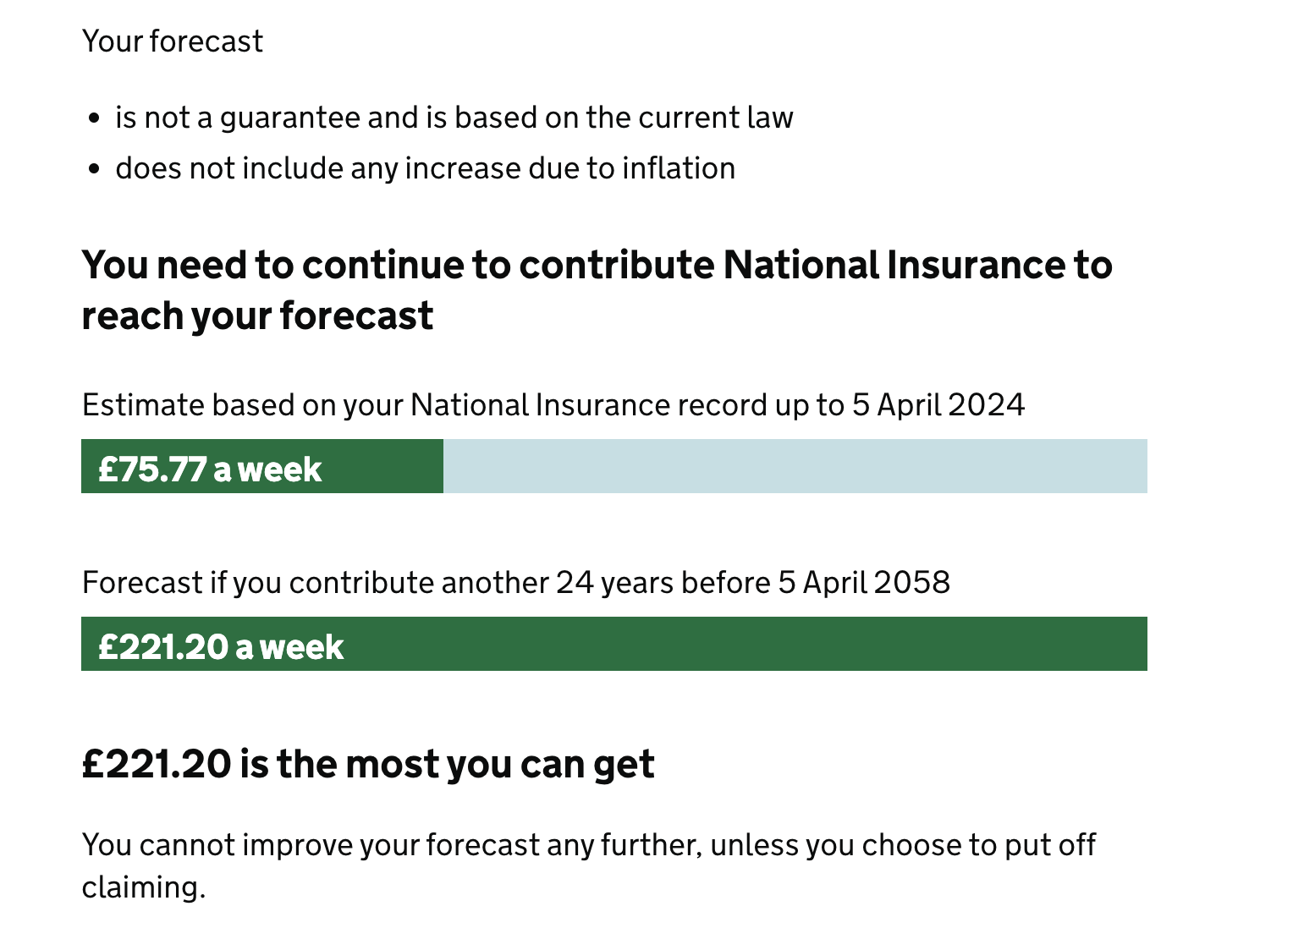Click the word "claiming." in the last paragraph
The width and height of the screenshot is (1293, 939).
click(144, 887)
